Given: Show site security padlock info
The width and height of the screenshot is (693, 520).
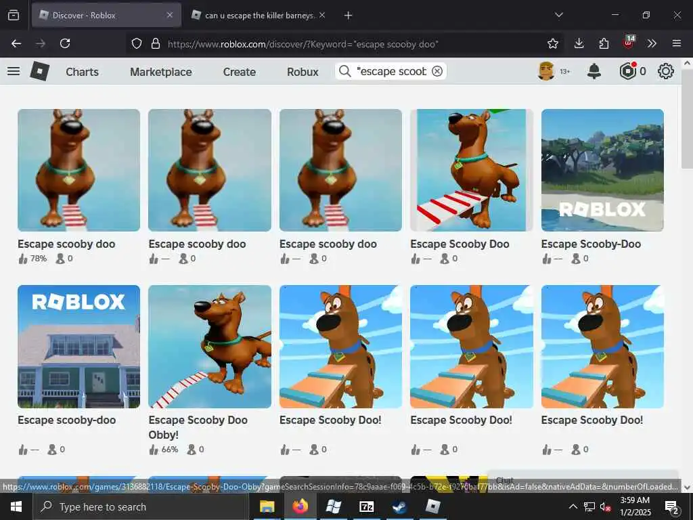Looking at the screenshot, I should pyautogui.click(x=156, y=43).
